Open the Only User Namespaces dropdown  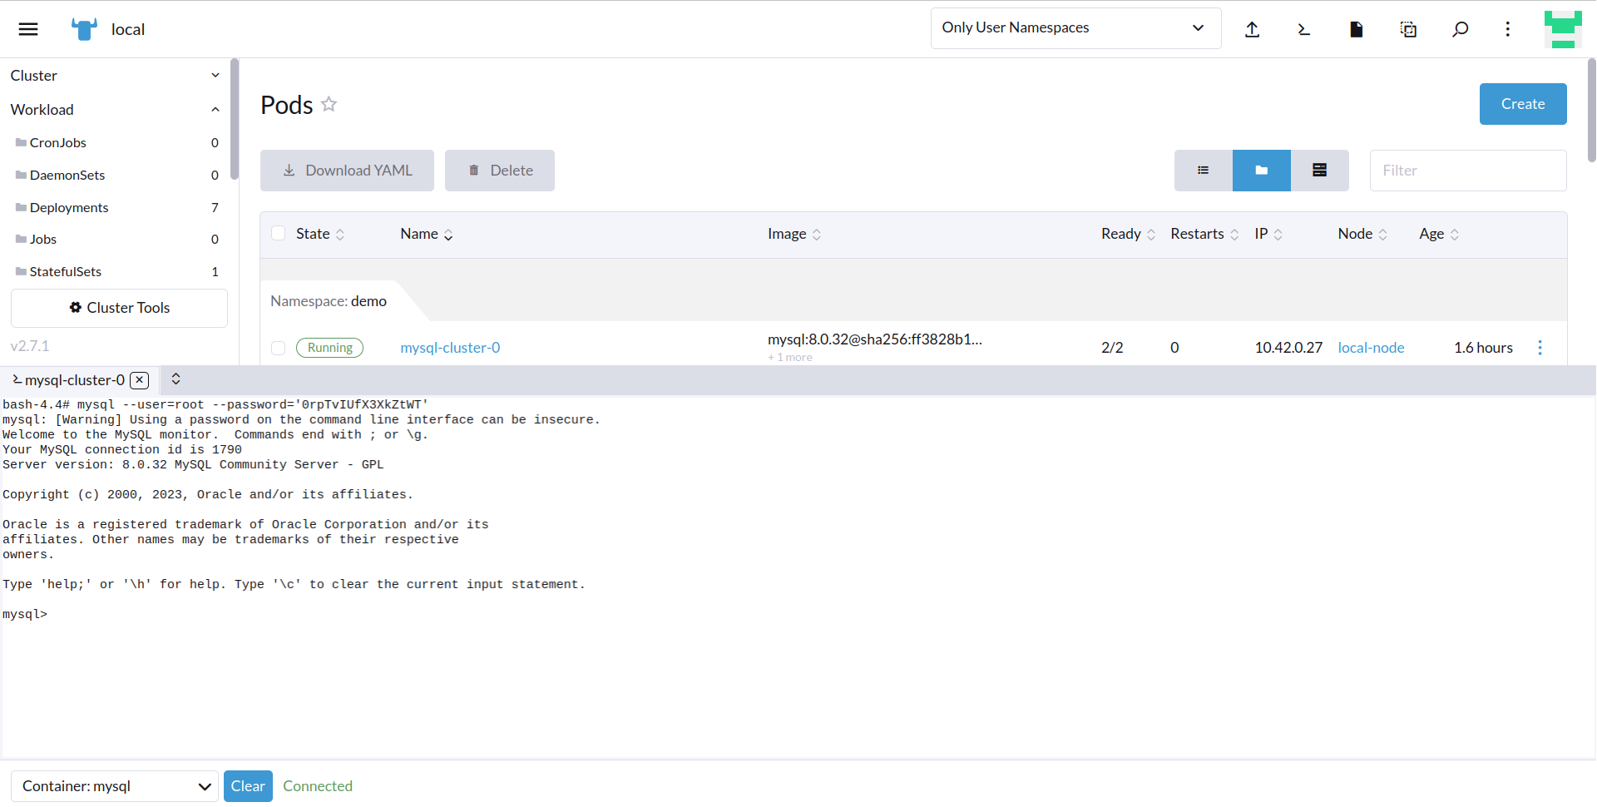click(x=1075, y=27)
